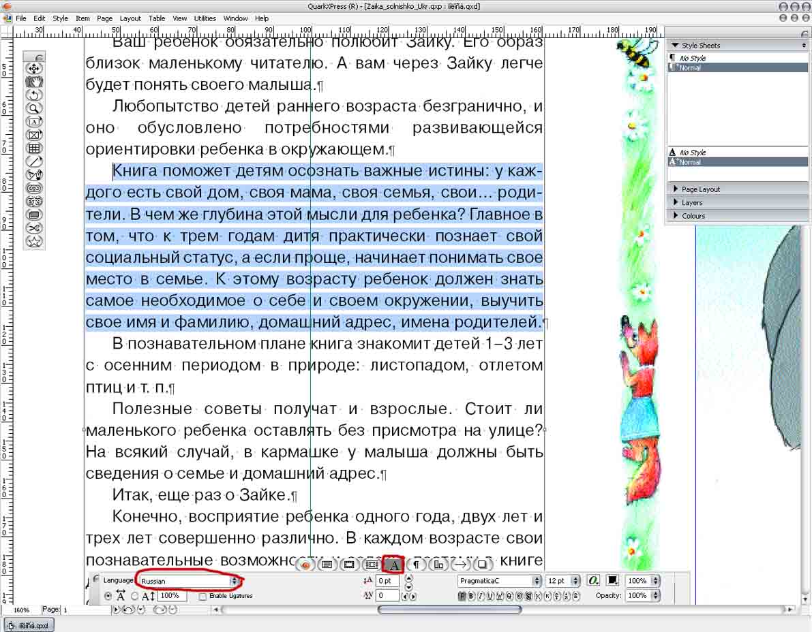
Task: Open the Text tab in Measurements palette
Action: [x=327, y=565]
